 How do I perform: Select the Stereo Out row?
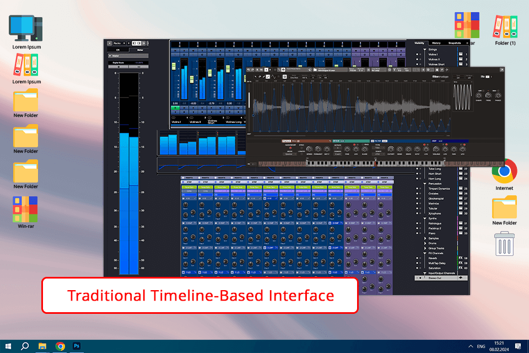click(x=441, y=277)
